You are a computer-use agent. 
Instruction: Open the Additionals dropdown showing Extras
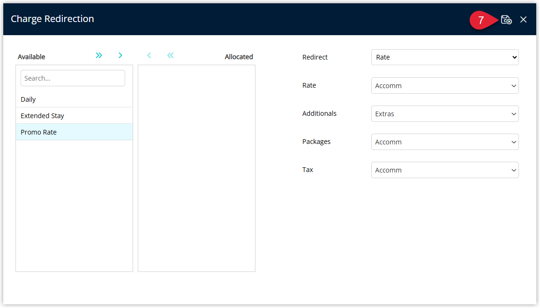coord(444,114)
